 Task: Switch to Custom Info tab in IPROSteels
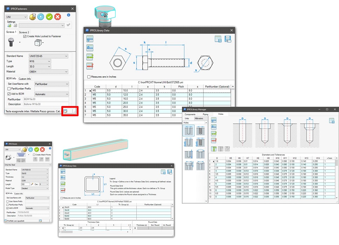19,194
